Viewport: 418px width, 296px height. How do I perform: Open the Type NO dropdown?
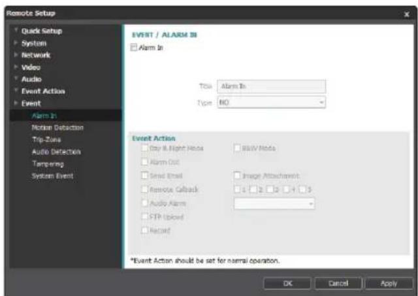[272, 103]
